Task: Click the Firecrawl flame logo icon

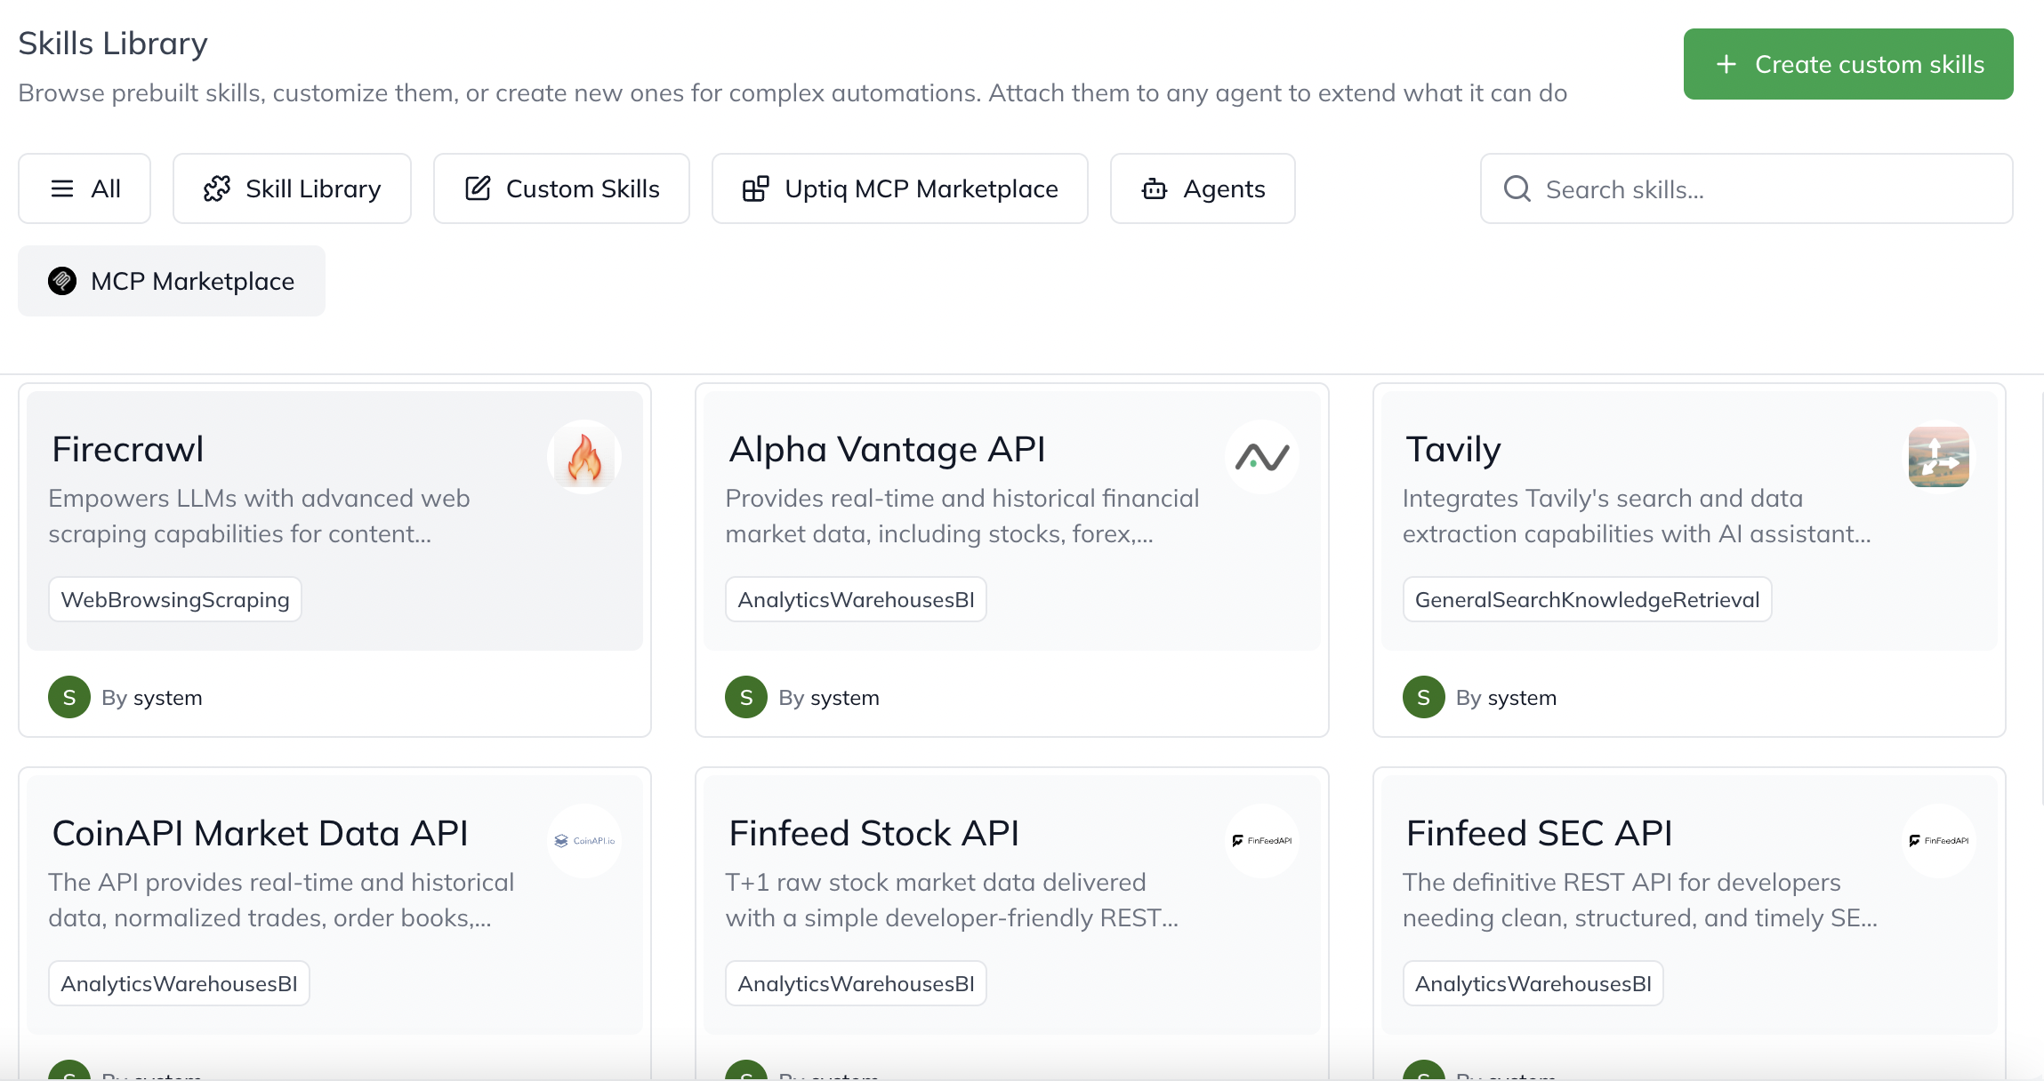Action: (584, 457)
